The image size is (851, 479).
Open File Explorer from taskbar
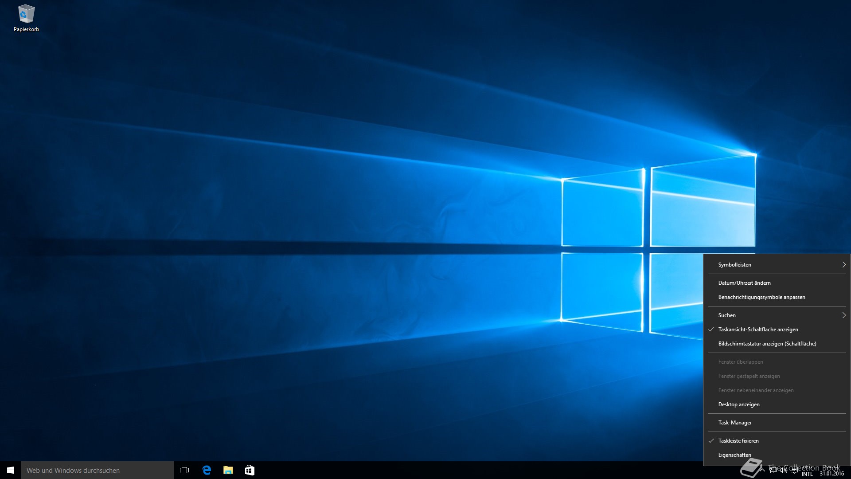click(228, 470)
